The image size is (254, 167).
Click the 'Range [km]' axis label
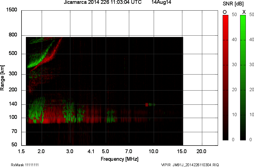click(2, 78)
